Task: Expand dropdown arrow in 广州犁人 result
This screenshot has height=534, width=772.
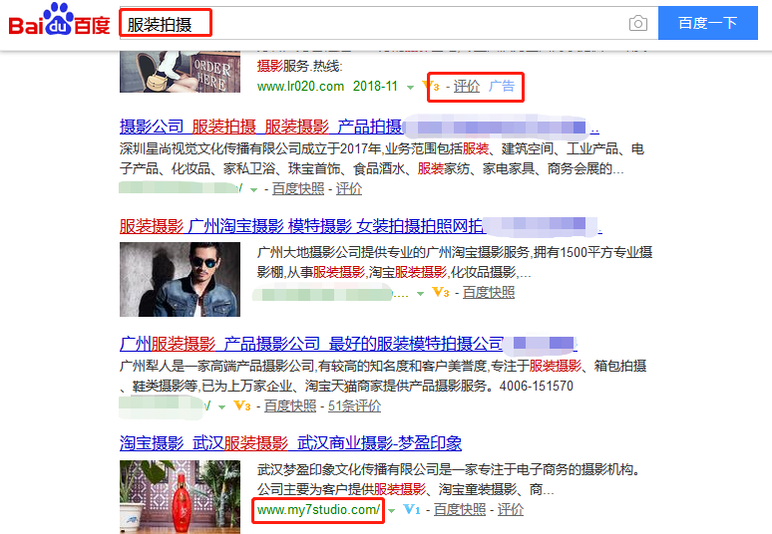Action: click(221, 407)
